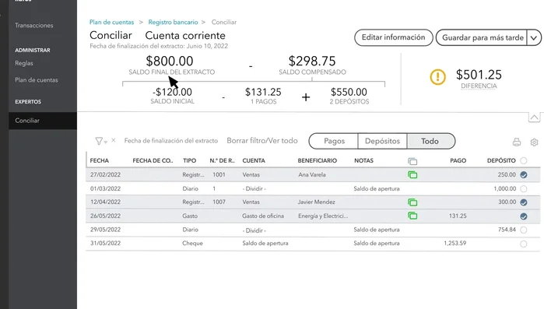Image resolution: width=544 pixels, height=309 pixels.
Task: Clear filter with the small X icon
Action: (114, 140)
